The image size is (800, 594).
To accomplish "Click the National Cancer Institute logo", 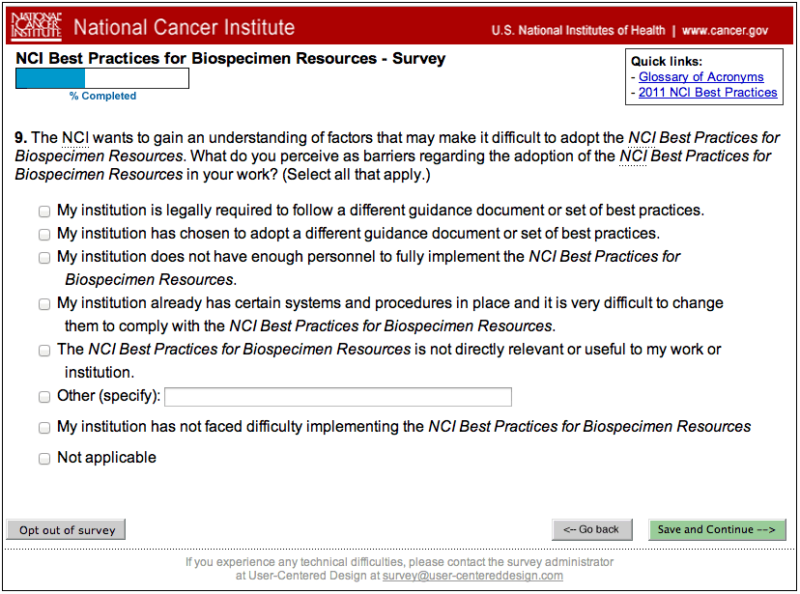I will coord(36,27).
